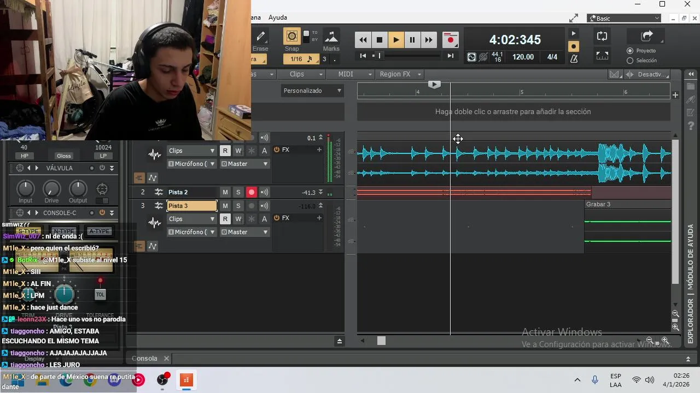
Task: Open the Basic workspace dropdown
Action: (624, 19)
